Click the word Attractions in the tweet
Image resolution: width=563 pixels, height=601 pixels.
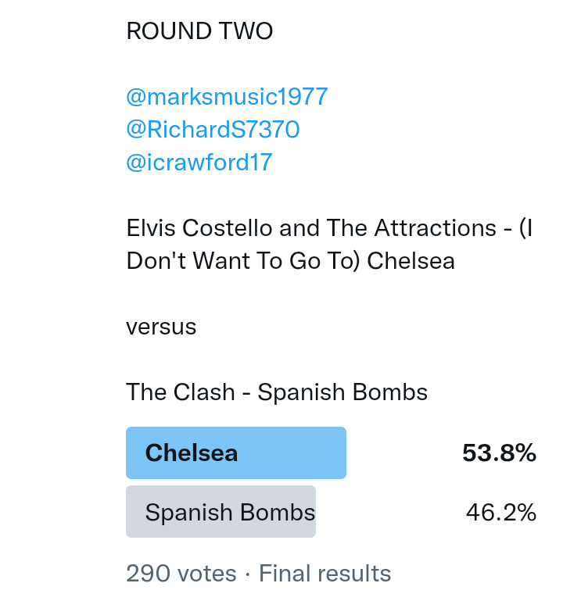[414, 228]
